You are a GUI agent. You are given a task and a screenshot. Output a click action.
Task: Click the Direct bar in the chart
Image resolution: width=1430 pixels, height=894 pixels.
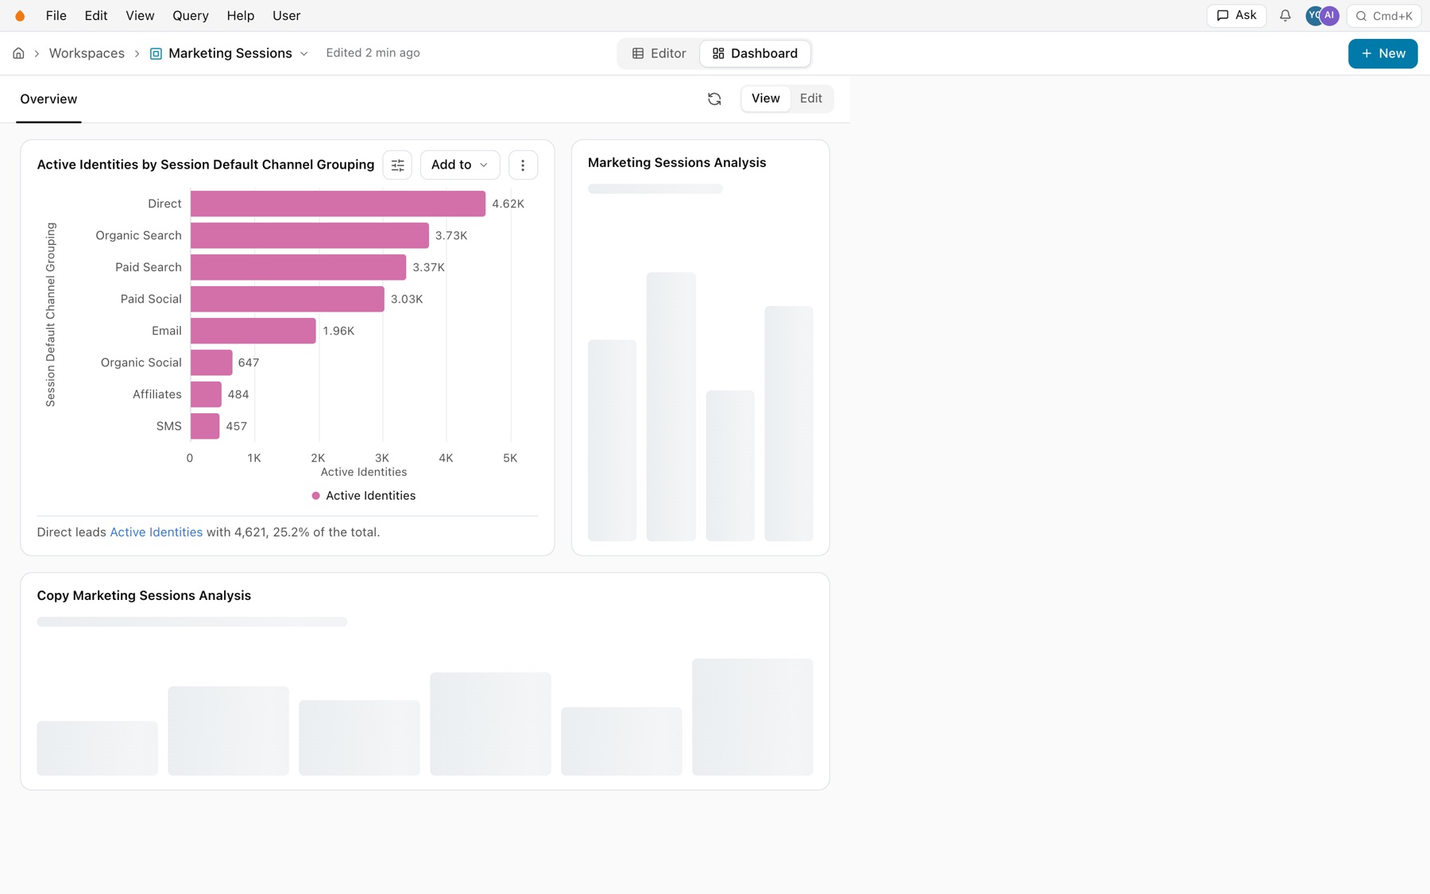pos(338,204)
